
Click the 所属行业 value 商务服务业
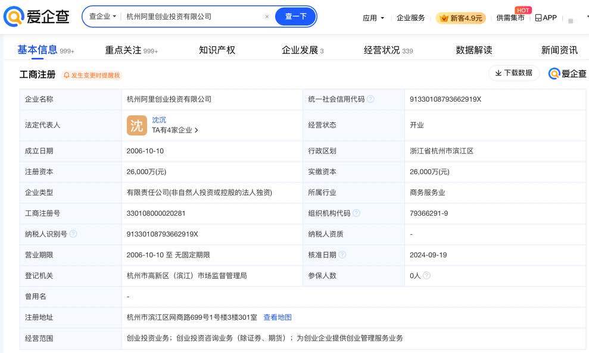tap(427, 193)
